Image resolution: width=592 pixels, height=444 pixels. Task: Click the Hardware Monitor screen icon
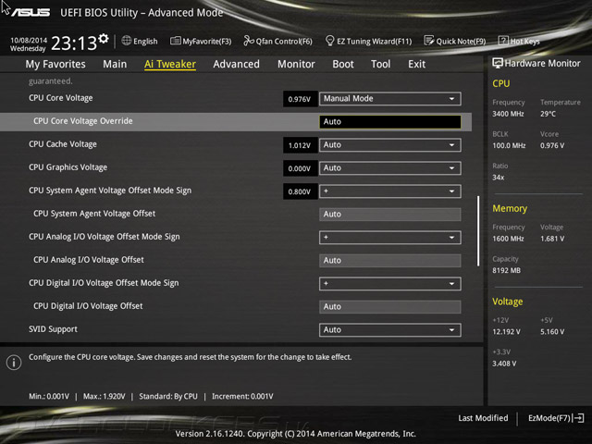tap(498, 63)
